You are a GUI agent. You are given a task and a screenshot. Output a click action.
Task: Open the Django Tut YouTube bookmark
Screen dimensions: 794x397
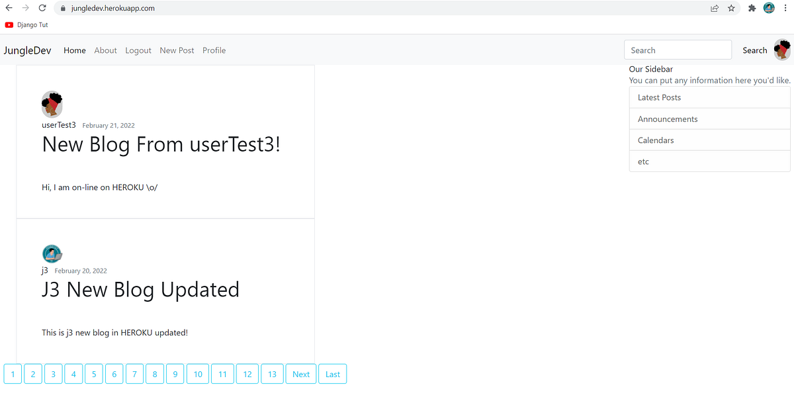(x=26, y=24)
